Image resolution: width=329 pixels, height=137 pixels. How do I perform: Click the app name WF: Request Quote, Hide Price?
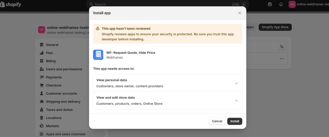pos(131,52)
